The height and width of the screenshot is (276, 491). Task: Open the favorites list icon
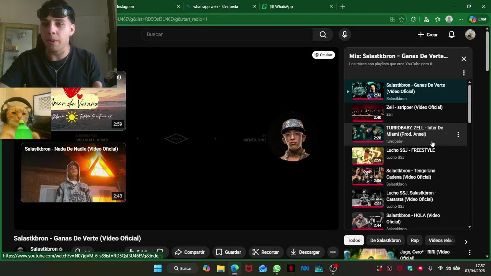[438, 19]
